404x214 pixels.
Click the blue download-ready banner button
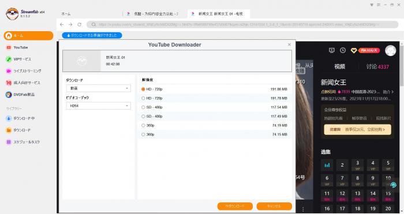[x=92, y=35]
